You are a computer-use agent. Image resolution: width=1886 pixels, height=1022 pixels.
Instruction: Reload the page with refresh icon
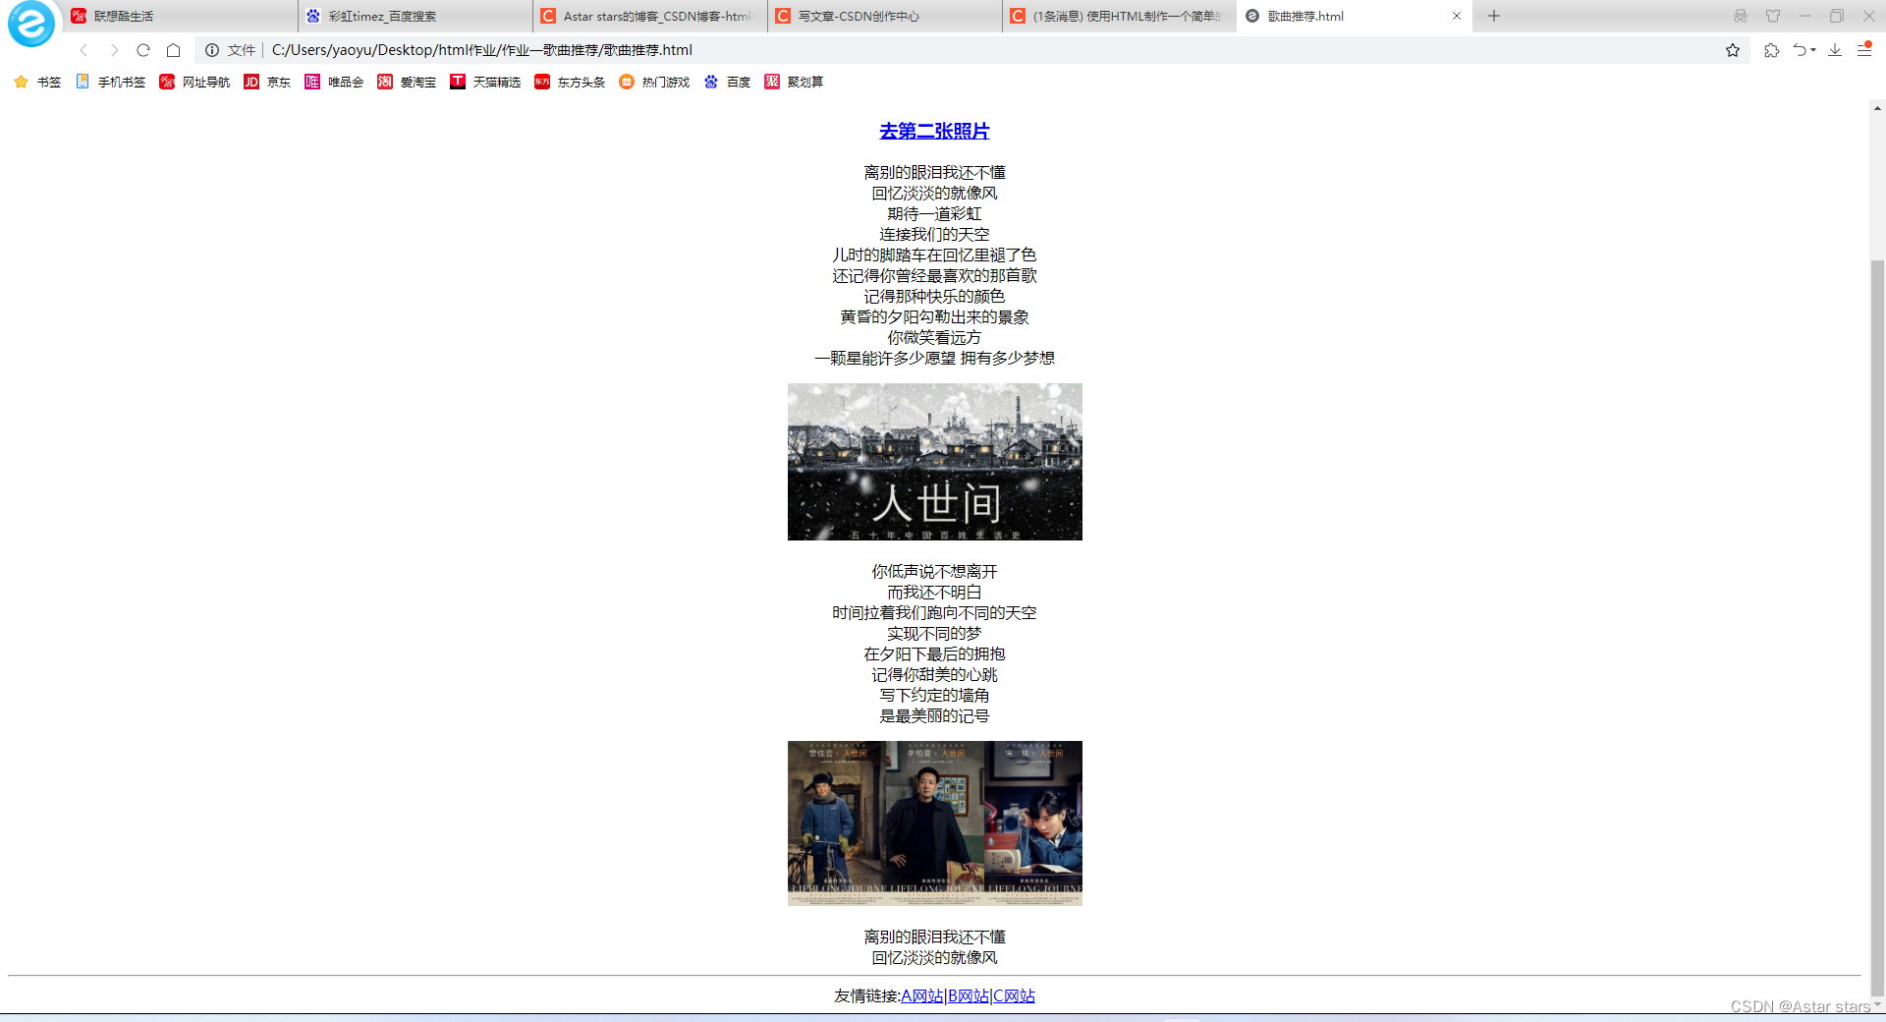[x=143, y=50]
